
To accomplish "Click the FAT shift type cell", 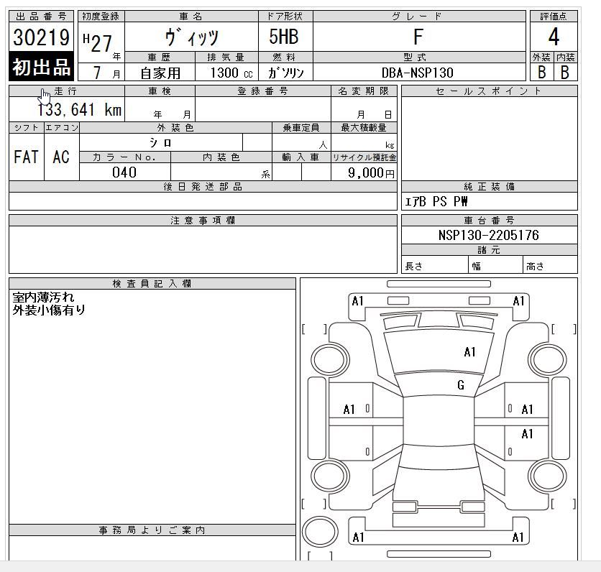I will (26, 157).
